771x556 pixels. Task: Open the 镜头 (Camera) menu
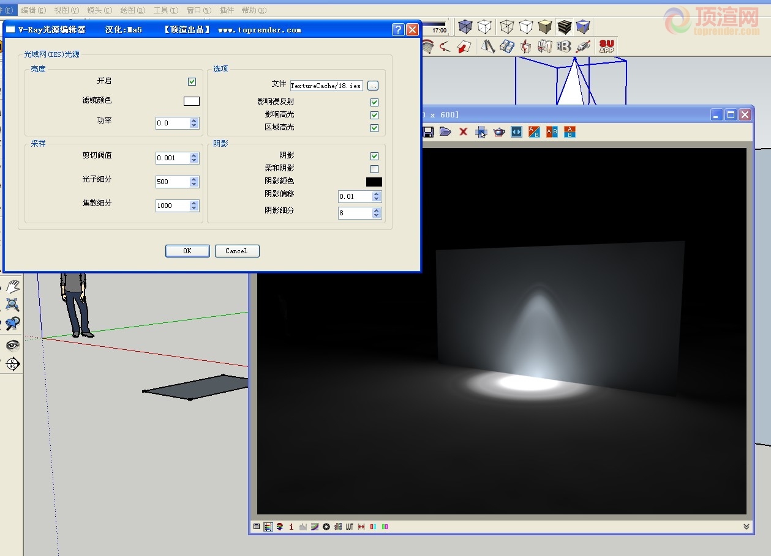(99, 10)
